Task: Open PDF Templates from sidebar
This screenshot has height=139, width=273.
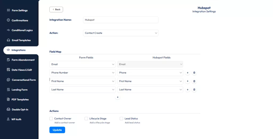Action: coord(20,100)
